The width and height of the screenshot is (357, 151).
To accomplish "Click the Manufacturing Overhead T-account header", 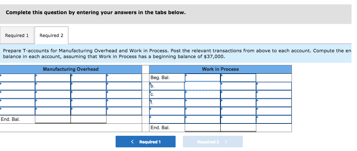I will (71, 69).
